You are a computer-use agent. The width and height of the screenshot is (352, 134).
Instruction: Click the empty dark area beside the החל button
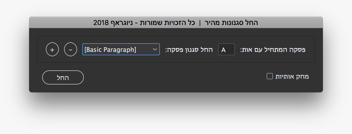point(156,77)
